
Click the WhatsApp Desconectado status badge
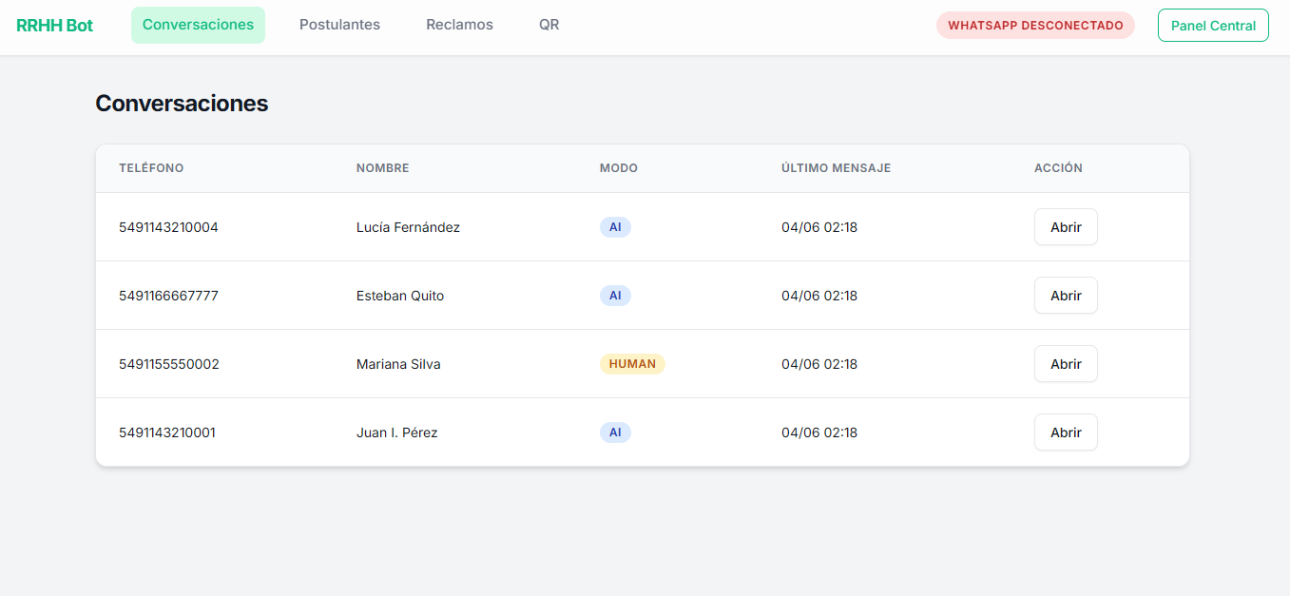(1035, 26)
